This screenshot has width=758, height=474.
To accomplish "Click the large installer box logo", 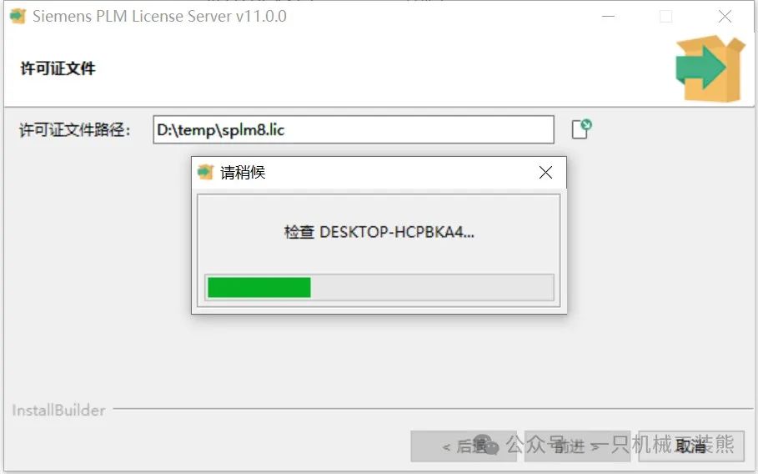I will 710,68.
